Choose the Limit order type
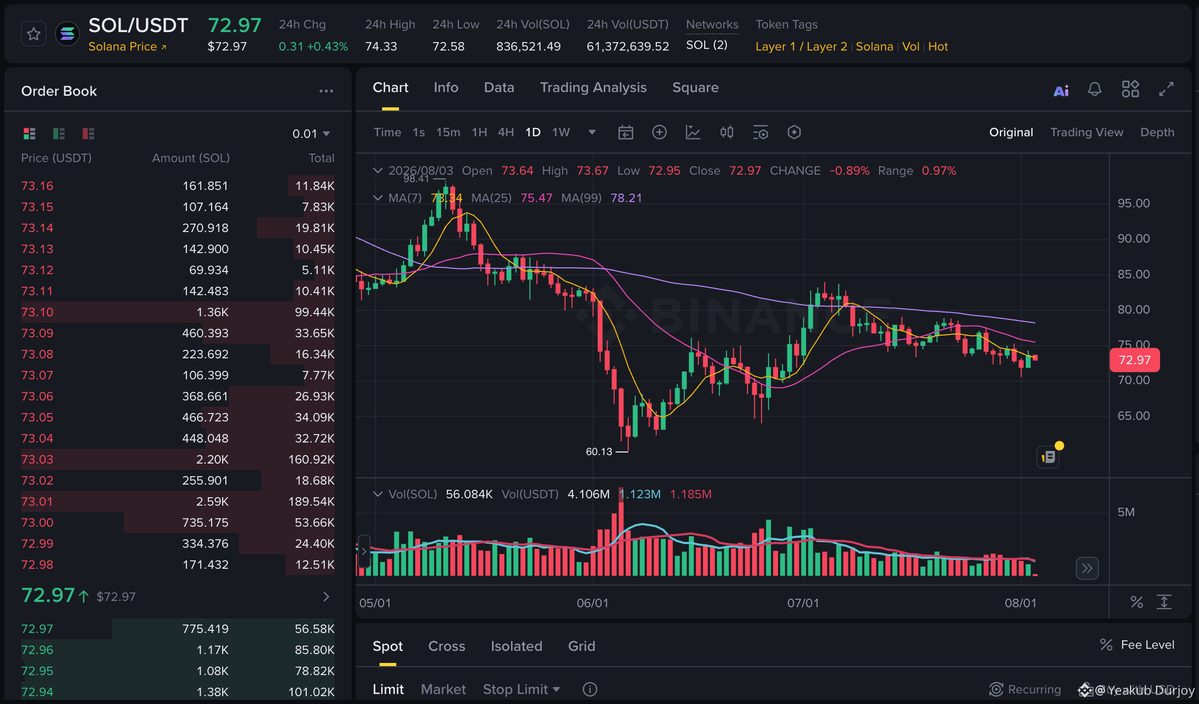Screen dimensions: 1199x704 pos(388,689)
